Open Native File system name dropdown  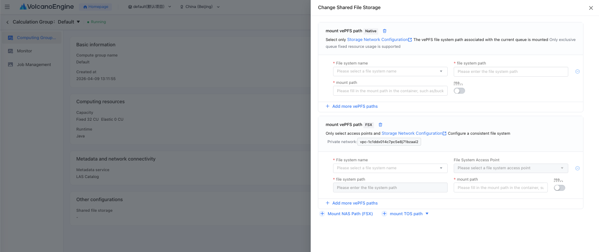pyautogui.click(x=390, y=71)
